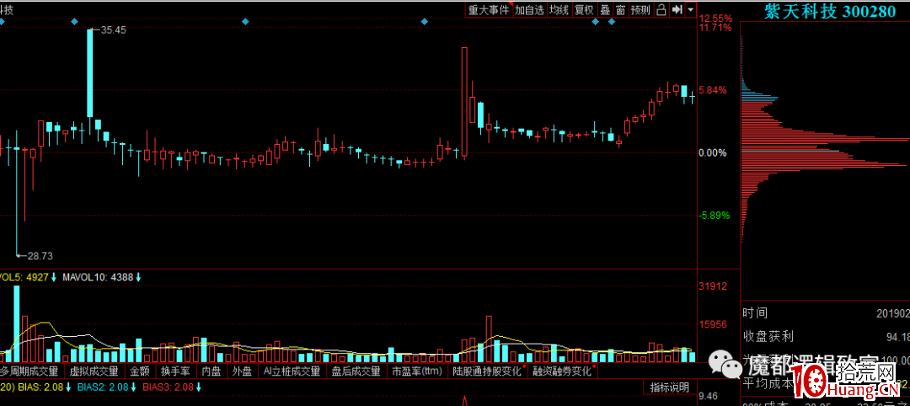Click volume axis label 15956
Screen dimensions: 910x406
tap(713, 324)
